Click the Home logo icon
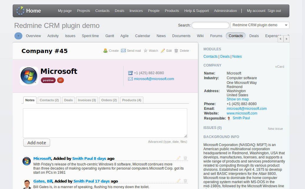 [x=20, y=11]
